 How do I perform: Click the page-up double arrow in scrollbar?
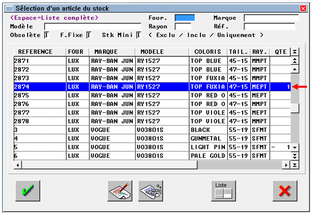295,61
